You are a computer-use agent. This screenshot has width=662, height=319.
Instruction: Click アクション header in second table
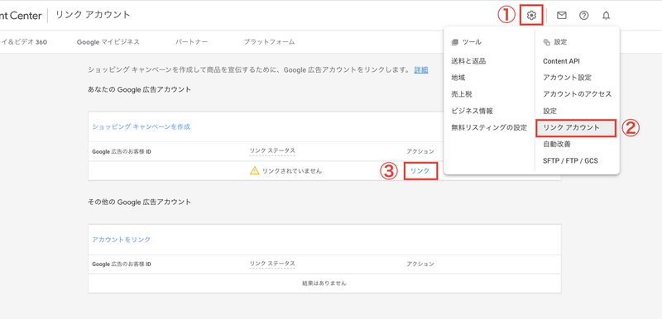420,264
